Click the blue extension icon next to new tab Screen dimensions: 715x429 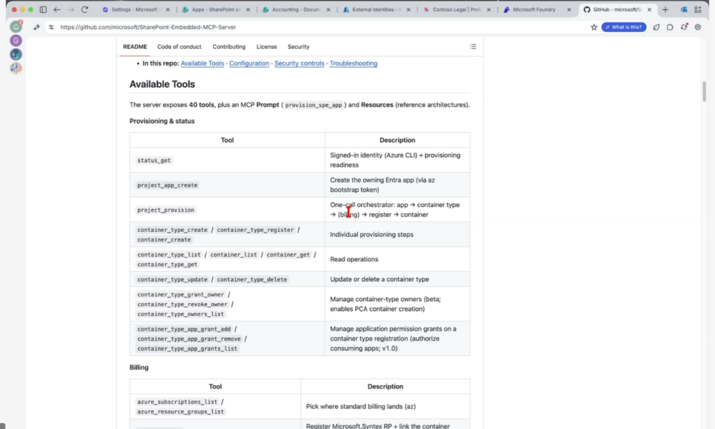684,9
